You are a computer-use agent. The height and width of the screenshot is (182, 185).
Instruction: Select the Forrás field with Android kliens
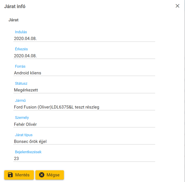[84, 73]
